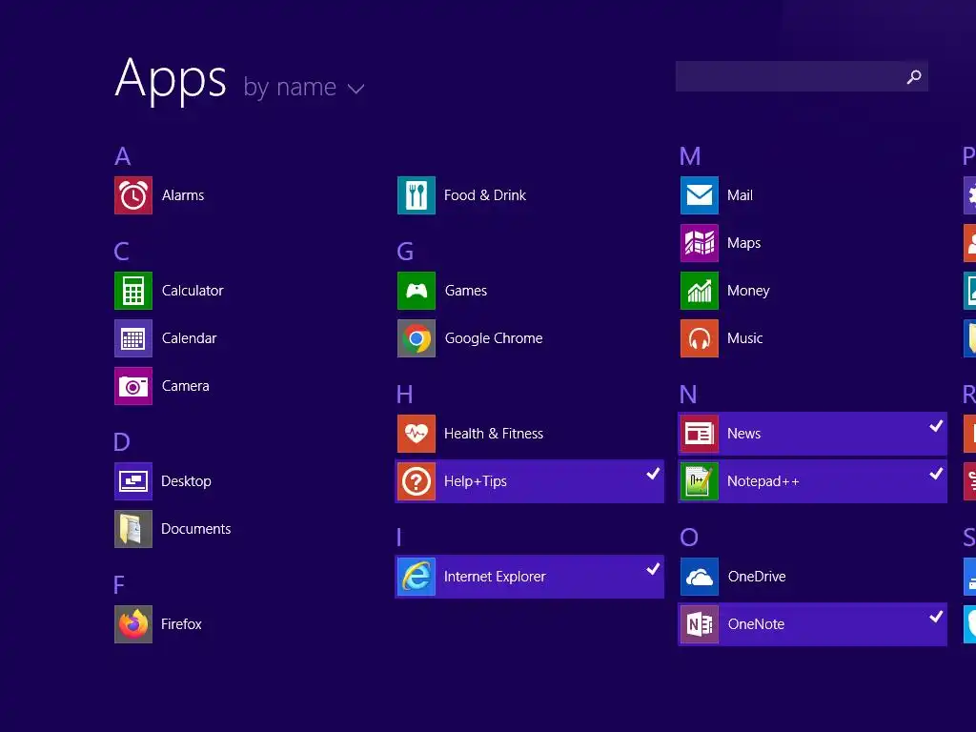This screenshot has width=976, height=732.
Task: Click the sort chevron arrow
Action: point(356,89)
